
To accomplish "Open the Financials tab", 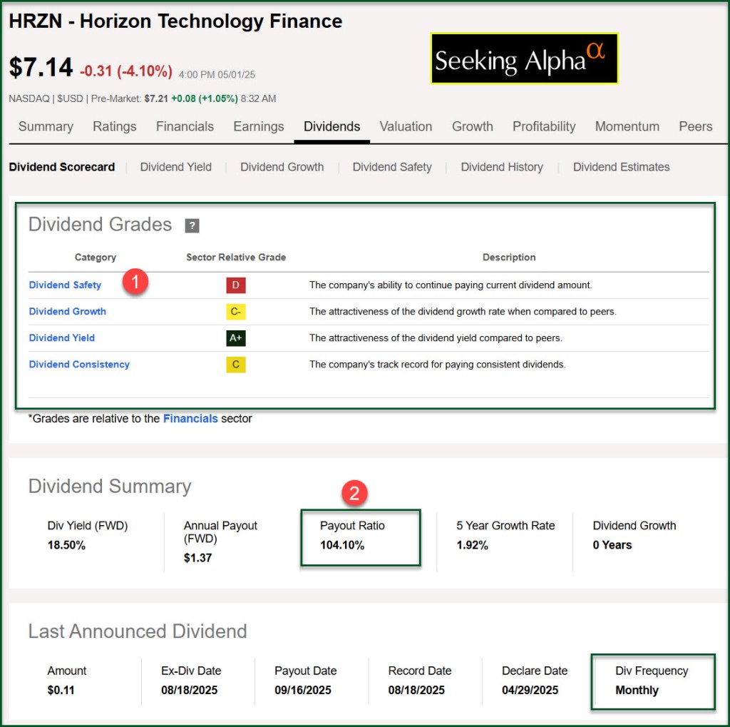I will pos(185,126).
